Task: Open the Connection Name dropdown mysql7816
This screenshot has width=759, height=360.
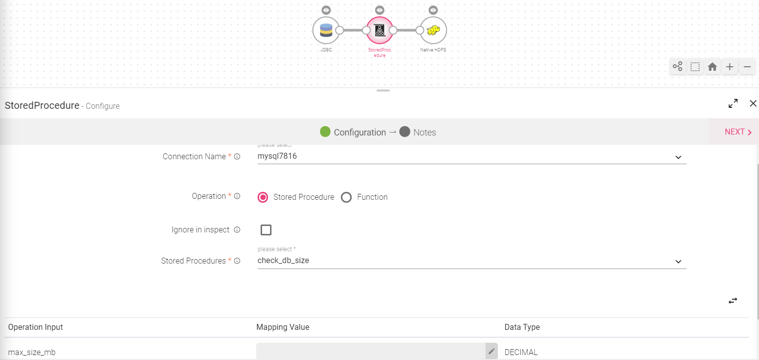Action: 472,157
